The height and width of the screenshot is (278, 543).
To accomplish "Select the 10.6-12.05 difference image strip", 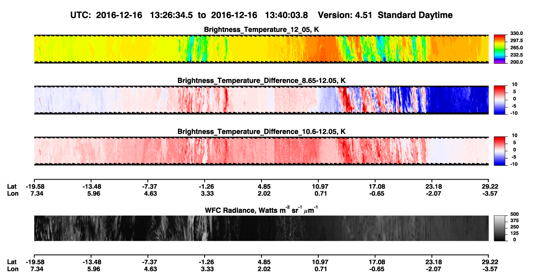I will pyautogui.click(x=261, y=150).
